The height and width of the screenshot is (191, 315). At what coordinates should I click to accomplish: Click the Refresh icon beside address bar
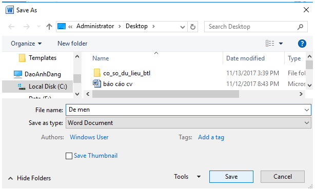[193, 27]
